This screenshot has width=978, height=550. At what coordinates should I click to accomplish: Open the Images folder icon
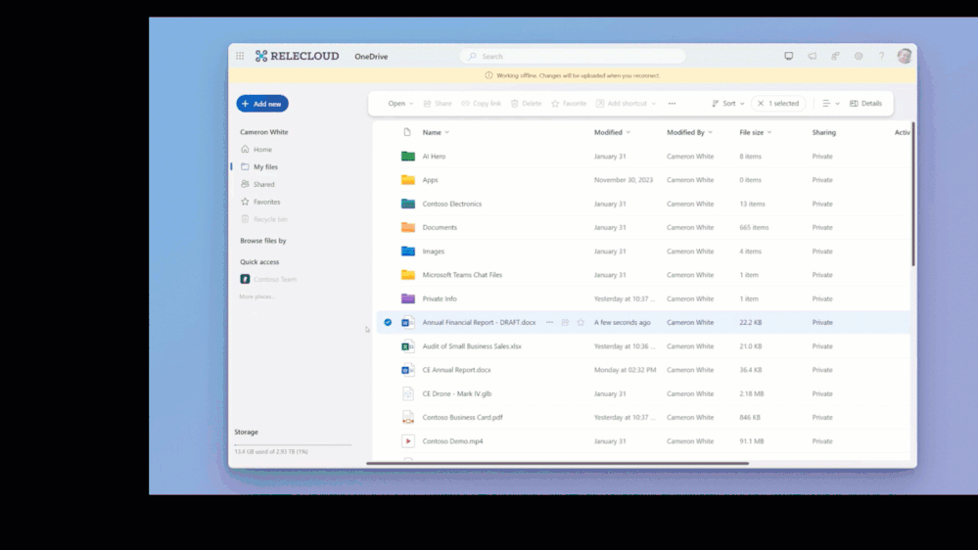point(408,251)
